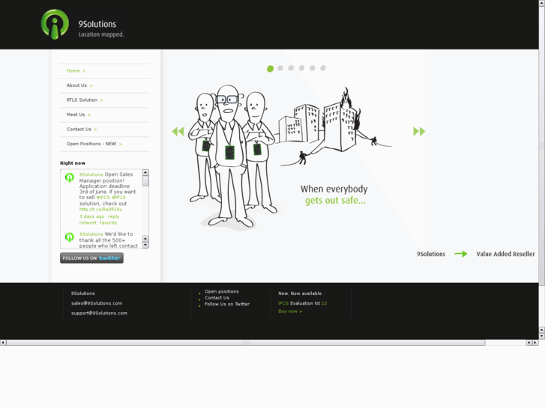Go to previous slide with left double-arrow
The width and height of the screenshot is (545, 408).
(178, 132)
